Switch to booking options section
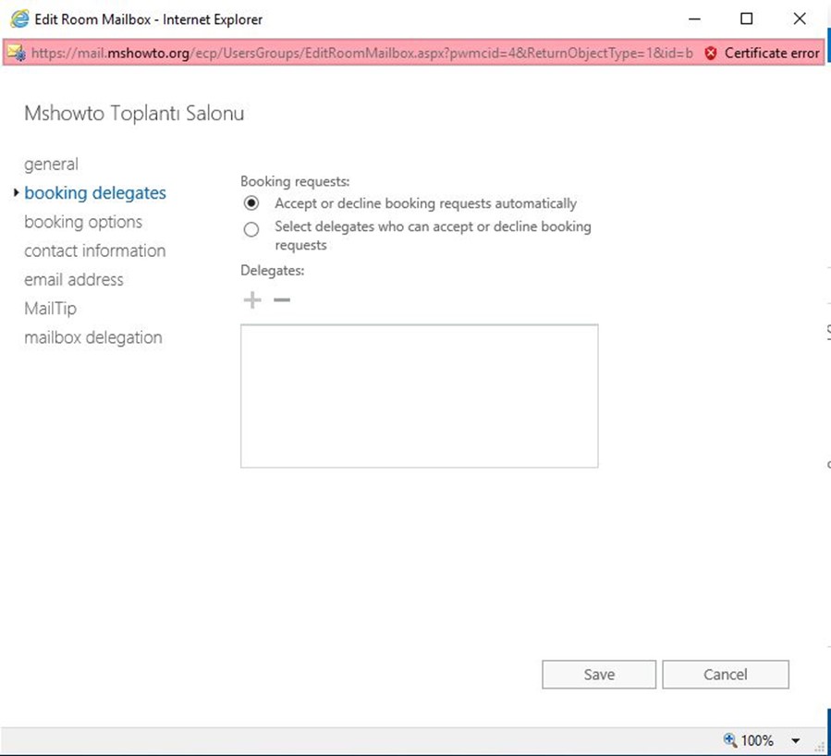 (x=83, y=222)
